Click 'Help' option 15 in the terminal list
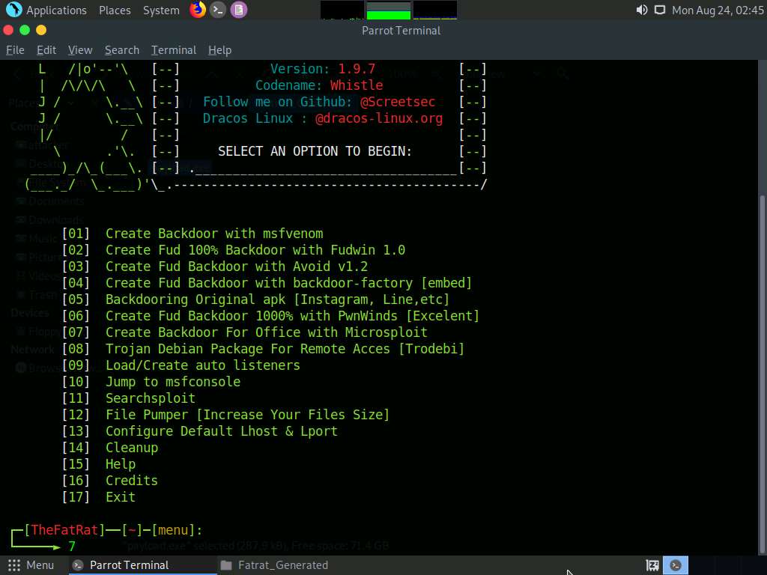The width and height of the screenshot is (767, 575). click(x=121, y=464)
